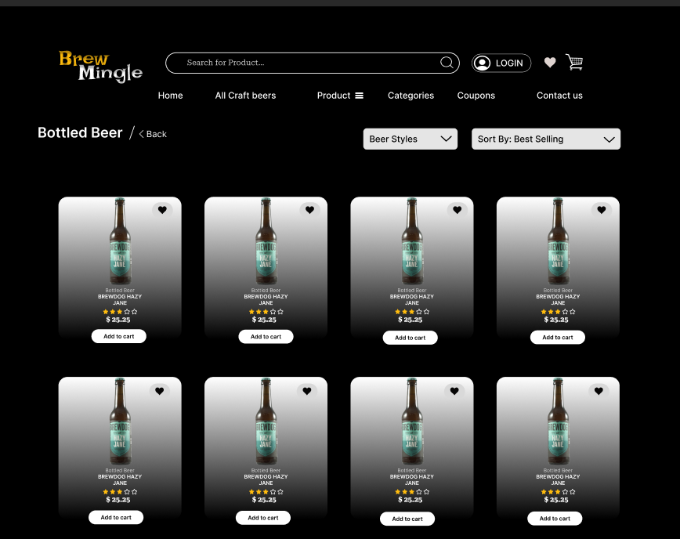Click fourth bottom-row beer bottle image

[558, 421]
